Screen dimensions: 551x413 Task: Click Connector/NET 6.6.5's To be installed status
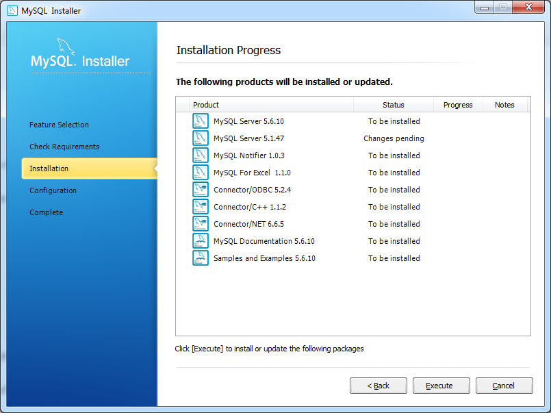pyautogui.click(x=394, y=224)
